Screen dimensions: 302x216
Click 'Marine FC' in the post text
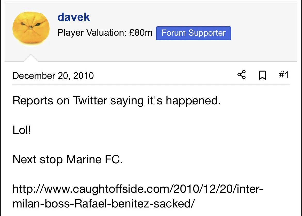tap(94, 159)
